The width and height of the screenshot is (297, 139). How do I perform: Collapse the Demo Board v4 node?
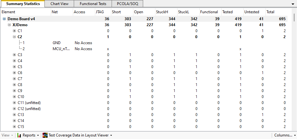click(4, 19)
